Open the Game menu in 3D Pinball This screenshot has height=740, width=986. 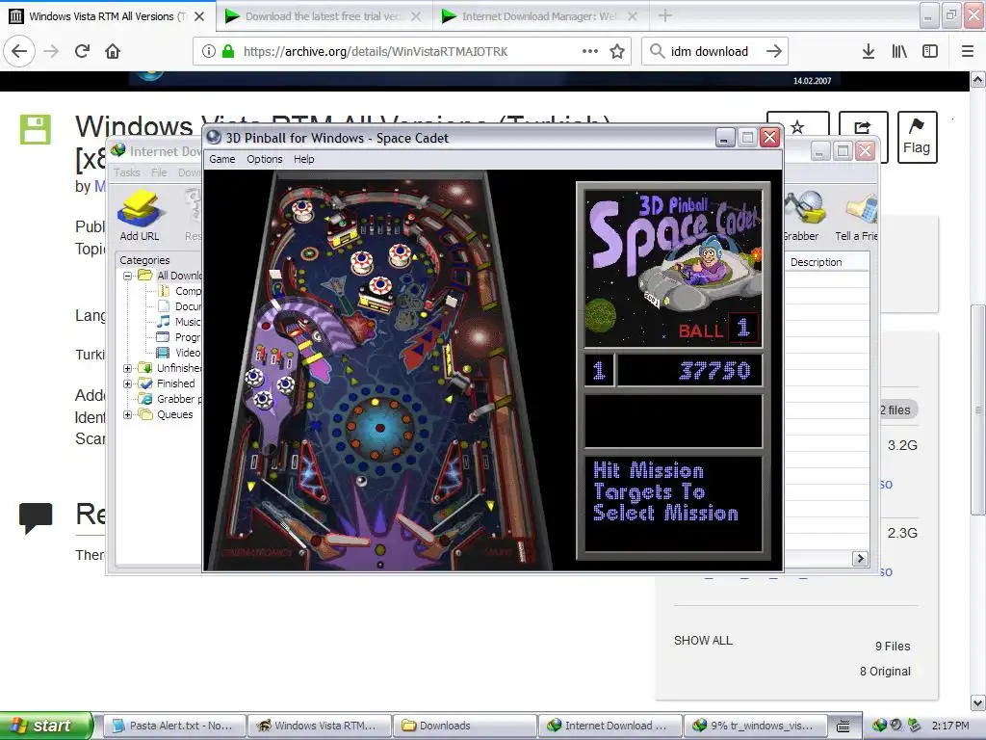[222, 159]
